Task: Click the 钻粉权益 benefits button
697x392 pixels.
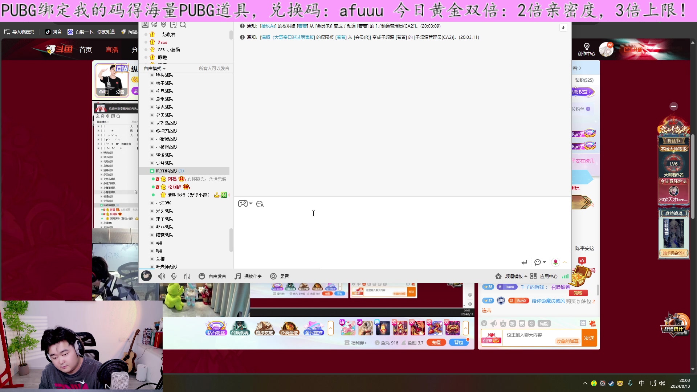Action: pyautogui.click(x=582, y=92)
